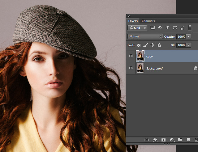Select the Background layer name
This screenshot has height=152, width=198.
click(154, 68)
